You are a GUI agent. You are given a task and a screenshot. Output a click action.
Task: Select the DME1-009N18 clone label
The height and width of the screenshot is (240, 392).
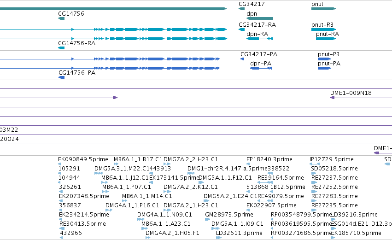pyautogui.click(x=351, y=93)
